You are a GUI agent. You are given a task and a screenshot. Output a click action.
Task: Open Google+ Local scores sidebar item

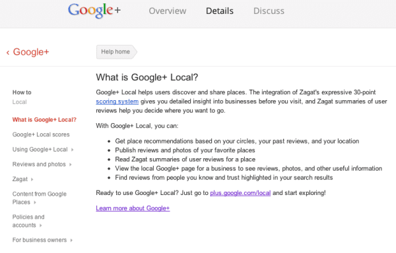[41, 134]
